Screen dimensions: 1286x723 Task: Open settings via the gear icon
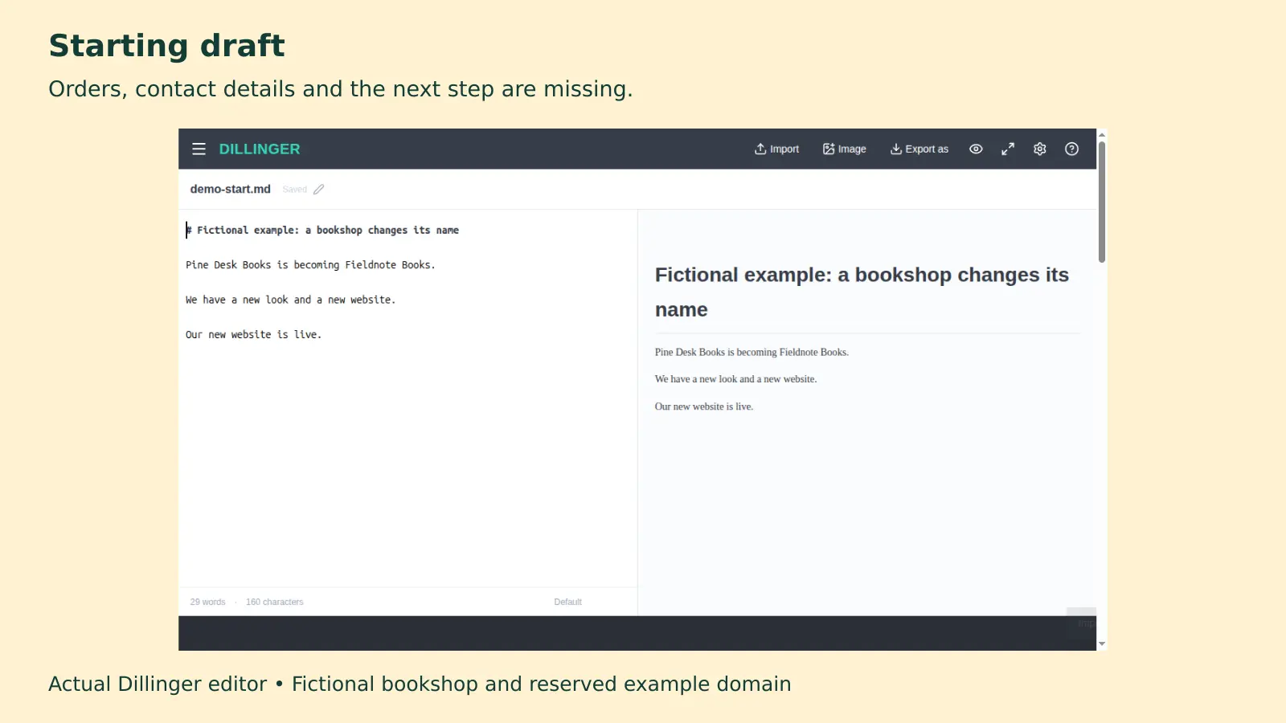click(1040, 149)
